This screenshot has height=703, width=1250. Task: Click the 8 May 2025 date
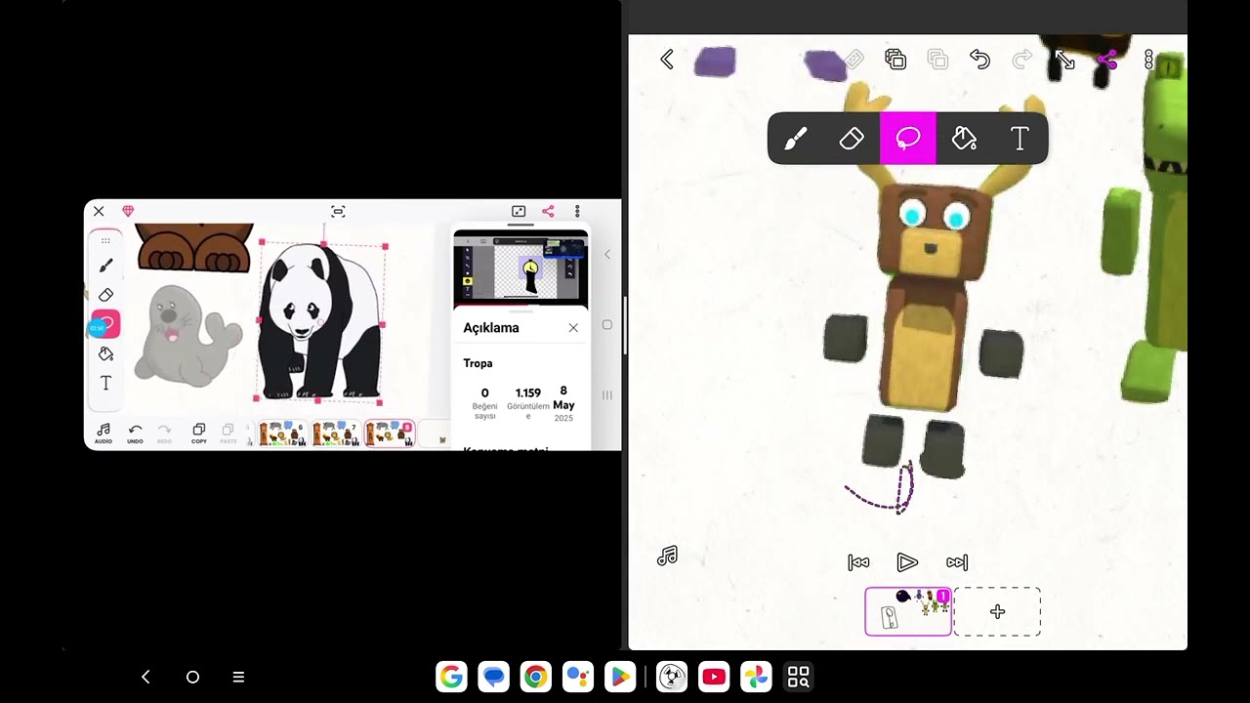[563, 403]
